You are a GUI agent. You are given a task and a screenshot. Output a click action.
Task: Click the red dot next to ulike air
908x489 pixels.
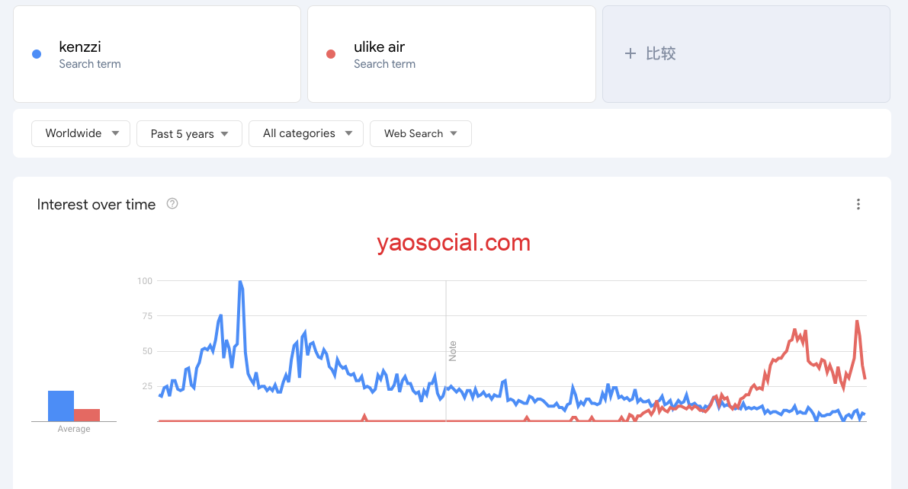coord(331,54)
